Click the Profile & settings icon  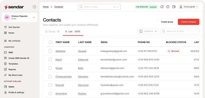pos(5,93)
